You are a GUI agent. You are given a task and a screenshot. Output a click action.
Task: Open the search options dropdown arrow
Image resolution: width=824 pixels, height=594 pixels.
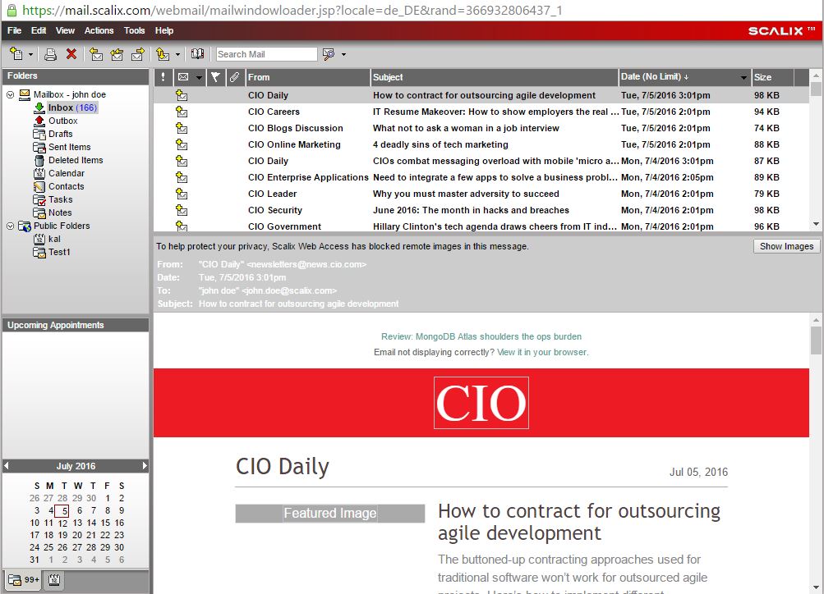click(x=343, y=55)
